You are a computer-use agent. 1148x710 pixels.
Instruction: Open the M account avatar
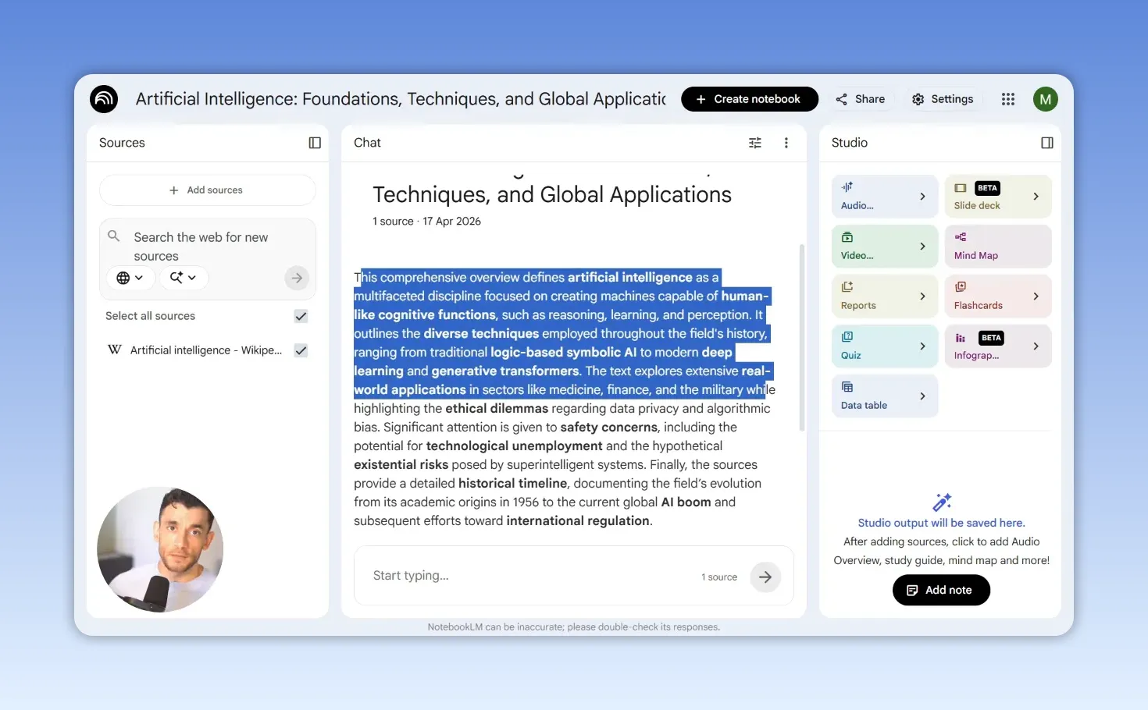tap(1045, 99)
